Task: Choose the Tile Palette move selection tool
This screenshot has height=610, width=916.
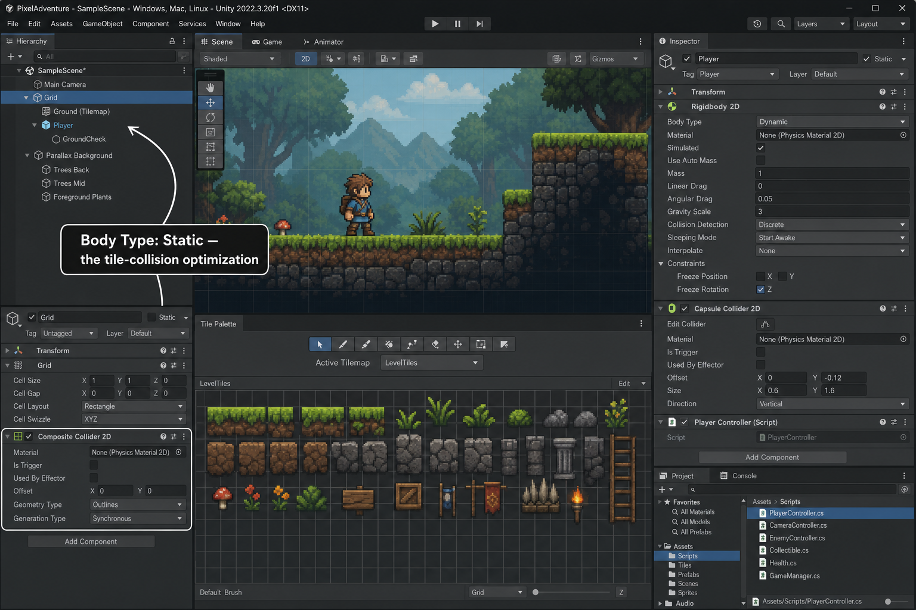Action: coord(458,344)
